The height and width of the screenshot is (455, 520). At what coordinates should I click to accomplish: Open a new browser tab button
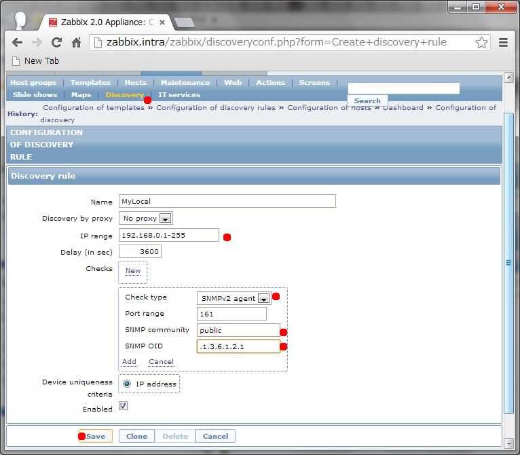point(185,22)
